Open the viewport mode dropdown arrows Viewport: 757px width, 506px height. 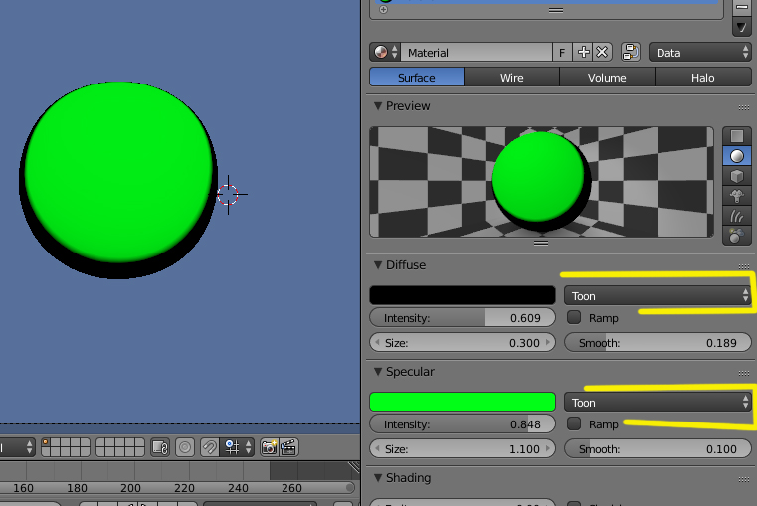point(29,447)
